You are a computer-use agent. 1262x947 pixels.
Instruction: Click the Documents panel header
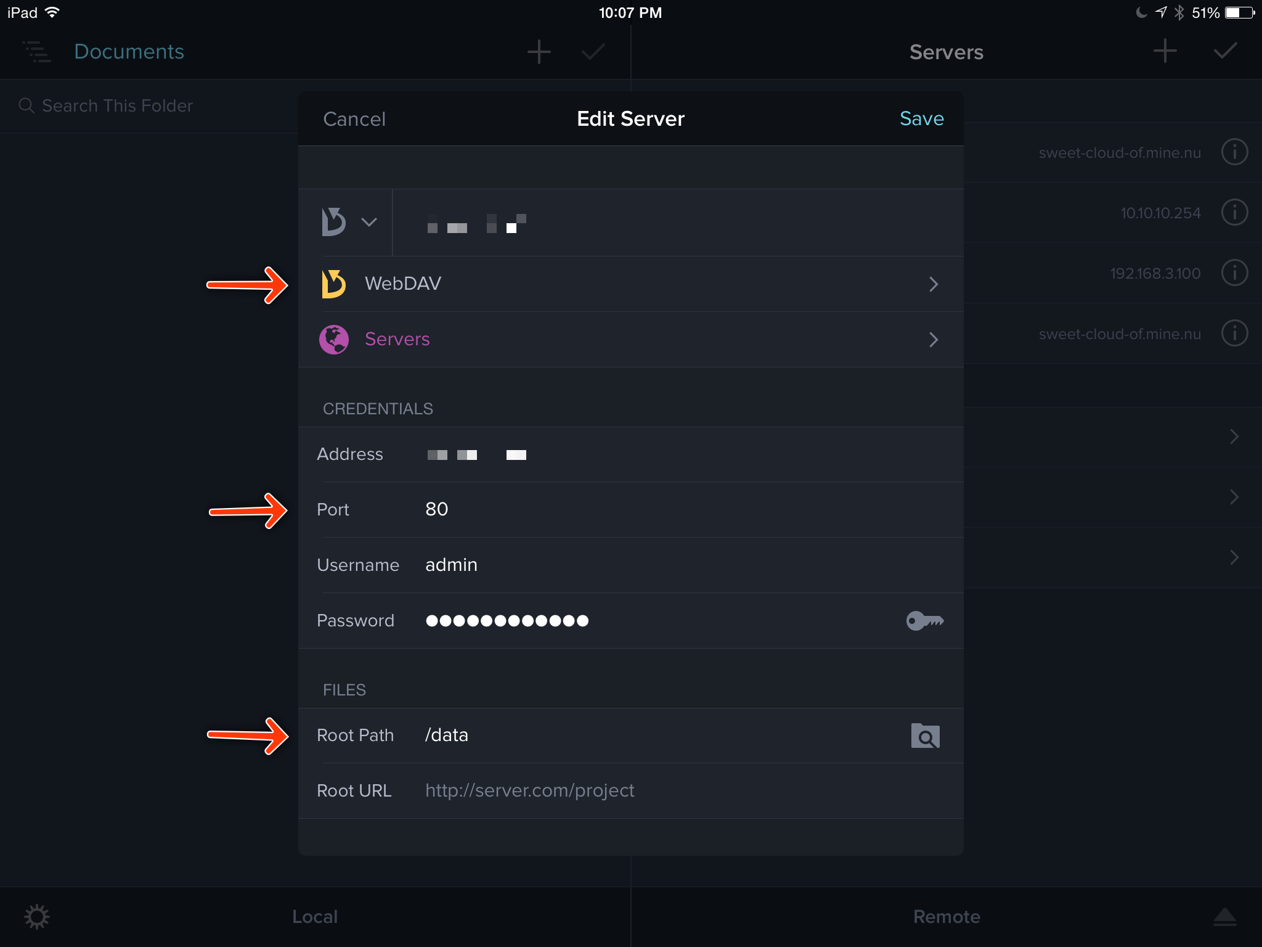click(x=130, y=51)
